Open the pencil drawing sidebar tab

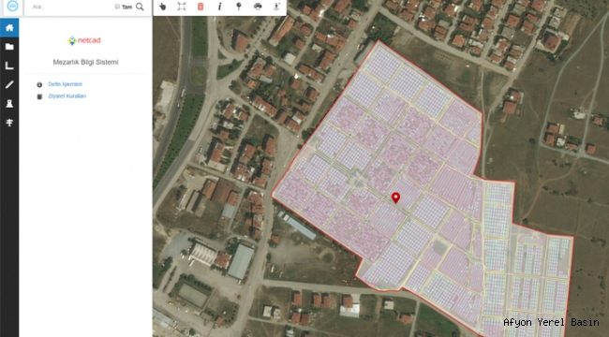pyautogui.click(x=9, y=84)
